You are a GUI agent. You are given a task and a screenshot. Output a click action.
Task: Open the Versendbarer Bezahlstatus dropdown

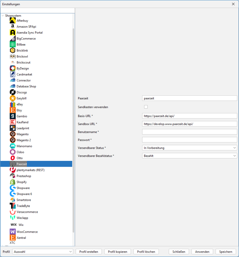[x=189, y=156]
